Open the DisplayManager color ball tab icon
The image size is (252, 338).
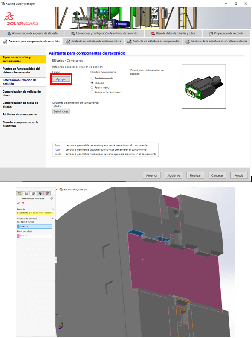click(47, 193)
